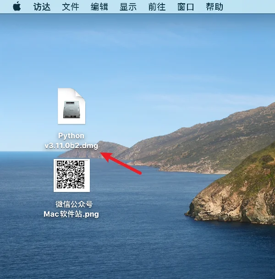The height and width of the screenshot is (279, 275).
Task: Open the 前往 menu
Action: [157, 7]
